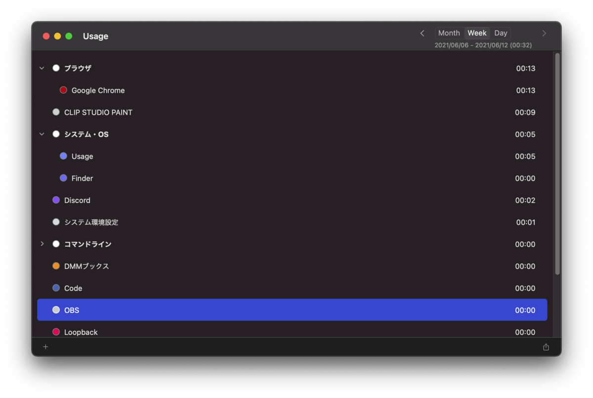Select the Discord row
593x398 pixels.
[292, 200]
